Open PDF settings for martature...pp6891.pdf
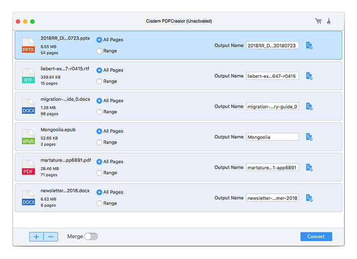 click(309, 167)
